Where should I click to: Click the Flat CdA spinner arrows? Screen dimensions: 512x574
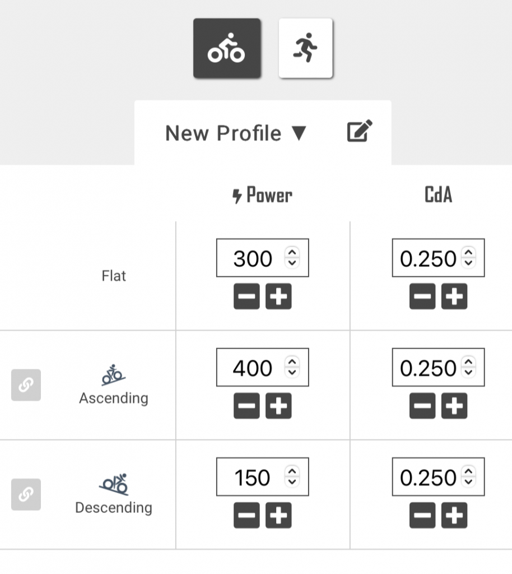click(x=469, y=258)
